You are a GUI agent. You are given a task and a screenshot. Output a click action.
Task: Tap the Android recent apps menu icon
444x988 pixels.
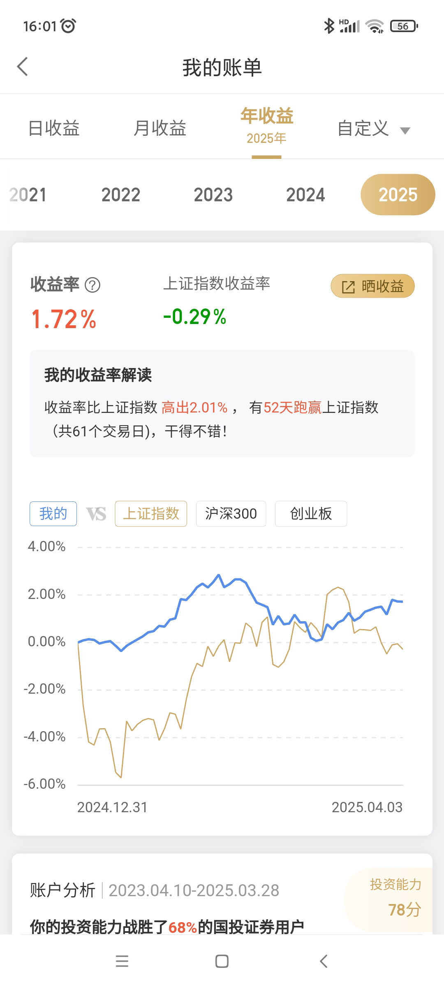tap(122, 961)
